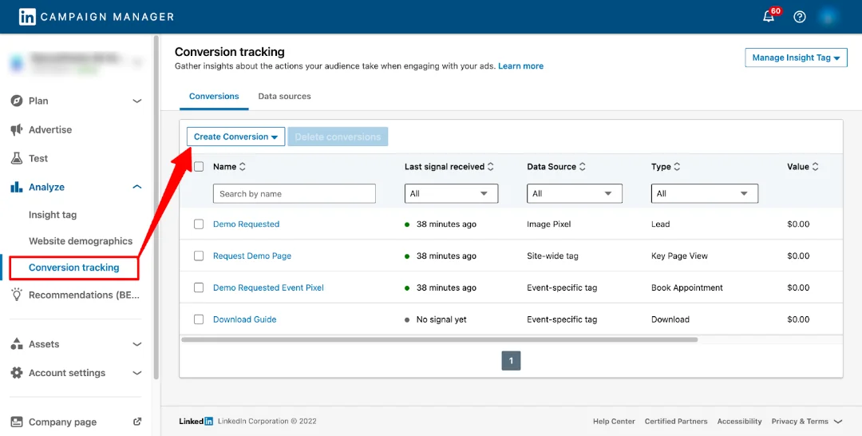Click the Delete conversions button
The height and width of the screenshot is (436, 862).
[x=338, y=137]
